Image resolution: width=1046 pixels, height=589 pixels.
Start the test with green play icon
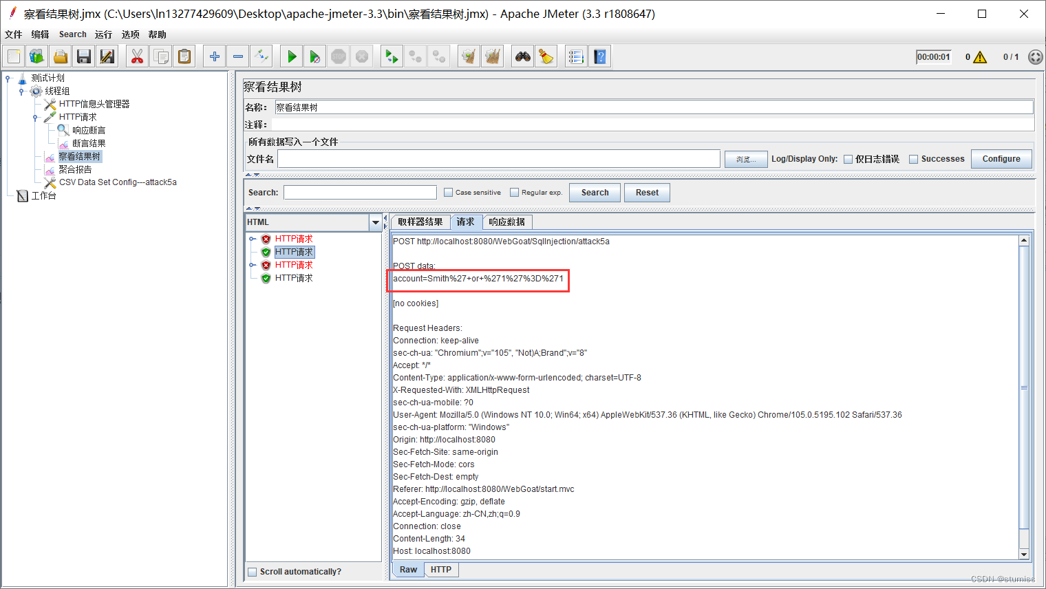coord(292,56)
